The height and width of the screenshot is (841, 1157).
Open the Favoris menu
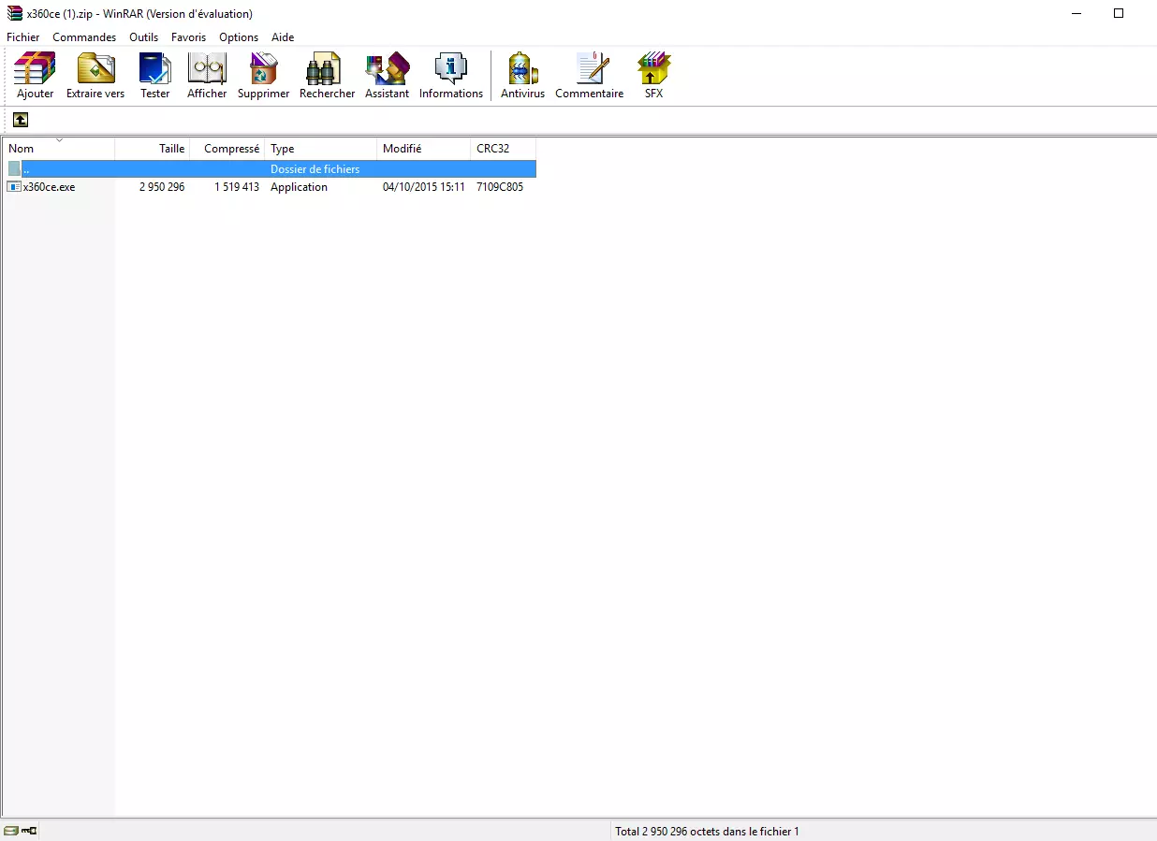click(x=188, y=37)
